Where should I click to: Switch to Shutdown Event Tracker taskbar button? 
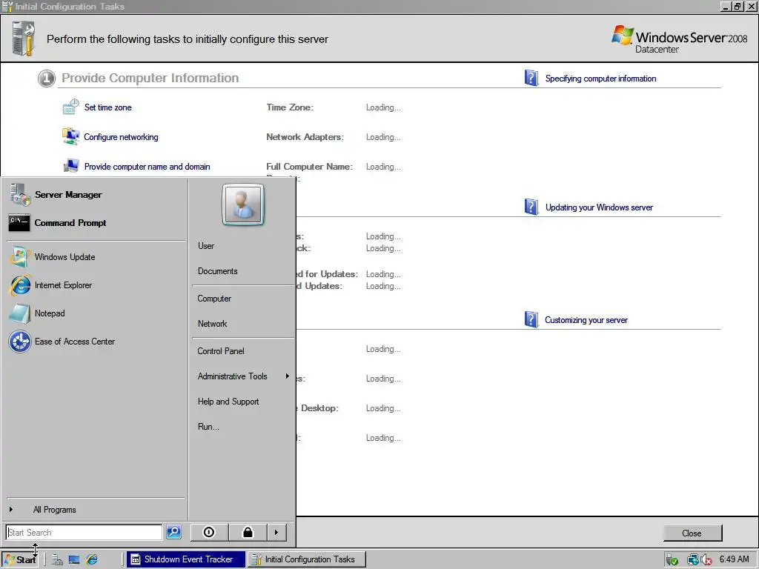coord(186,560)
